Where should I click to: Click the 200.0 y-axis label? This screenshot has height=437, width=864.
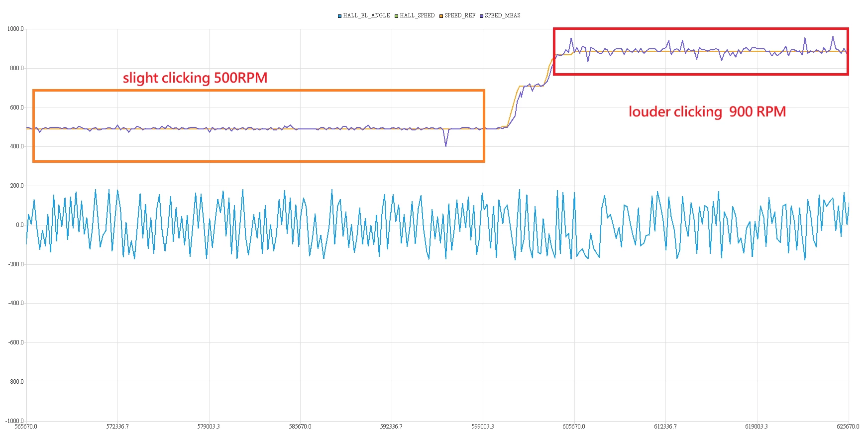click(17, 186)
